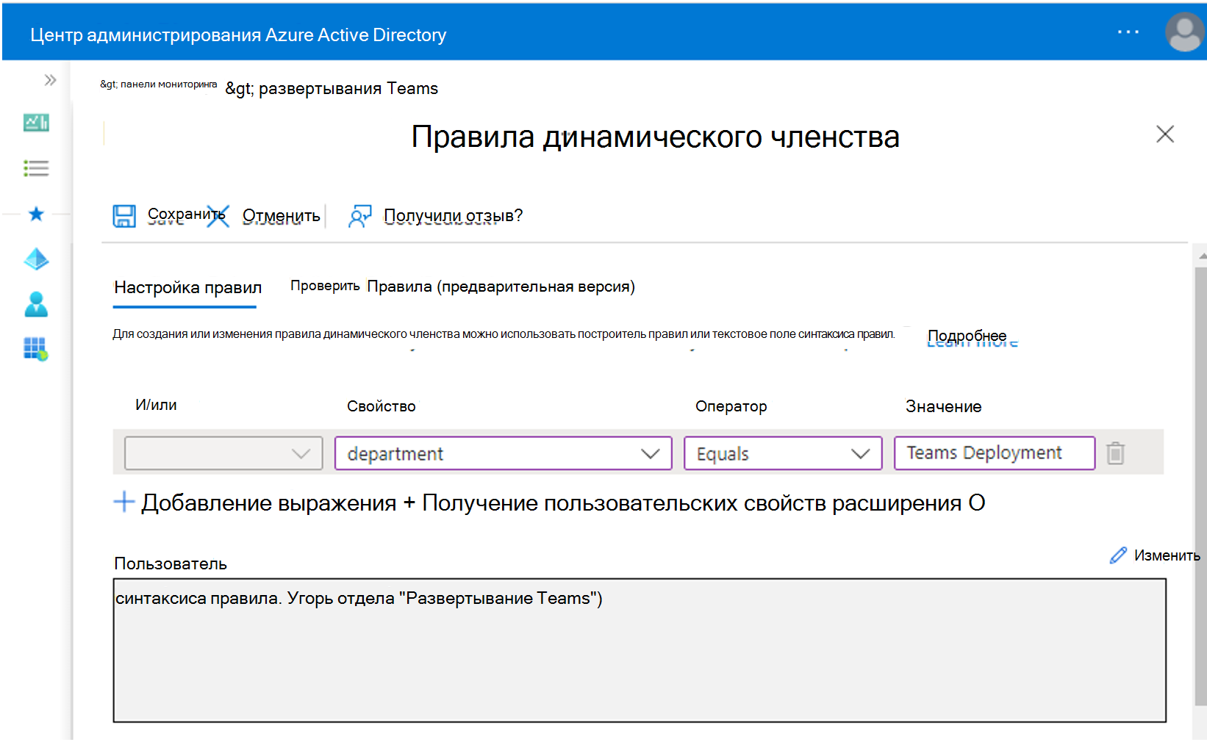This screenshot has height=742, width=1207.
Task: Close the dynamic membership rules panel
Action: tap(1165, 134)
